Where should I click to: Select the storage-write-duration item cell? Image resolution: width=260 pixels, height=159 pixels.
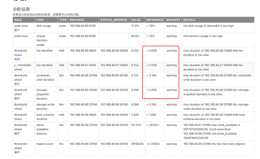[46, 107]
